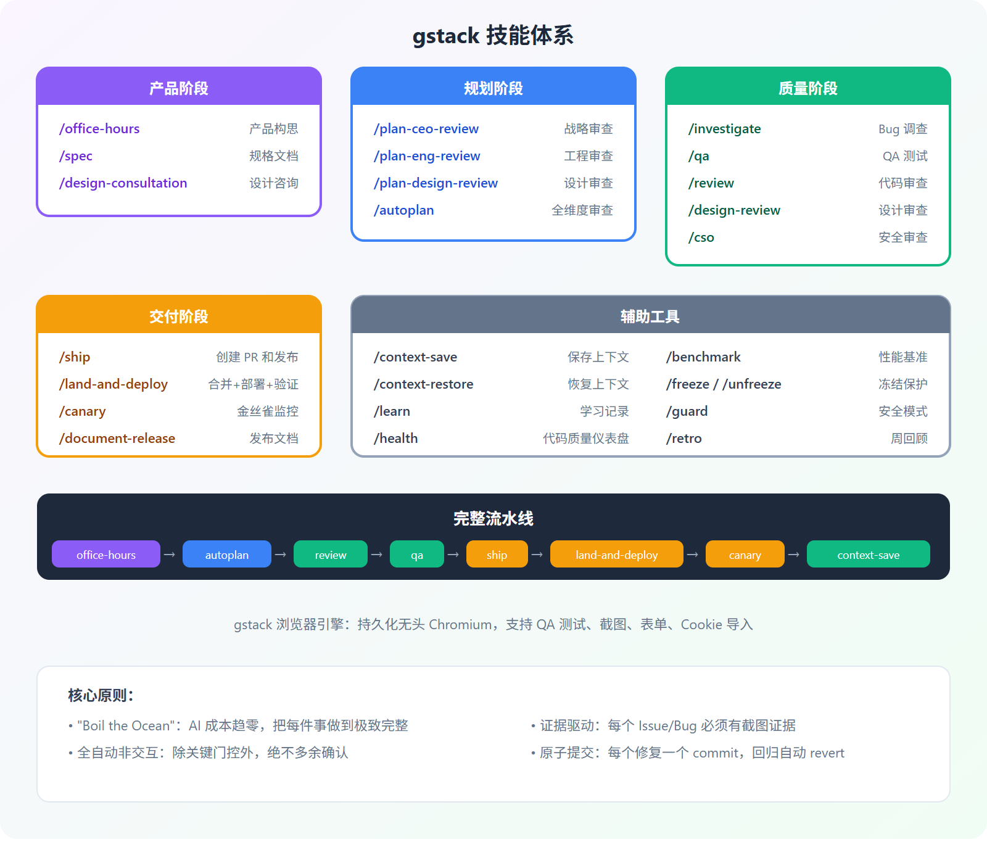The height and width of the screenshot is (842, 987).
Task: Click the "代码质量仪表盘" description
Action: 586,438
